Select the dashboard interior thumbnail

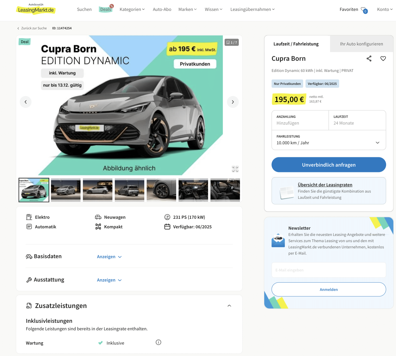193,190
